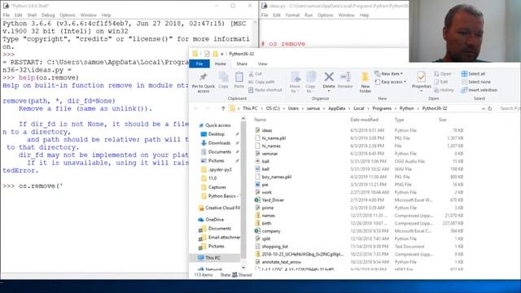Sort by Name column header

[260, 120]
